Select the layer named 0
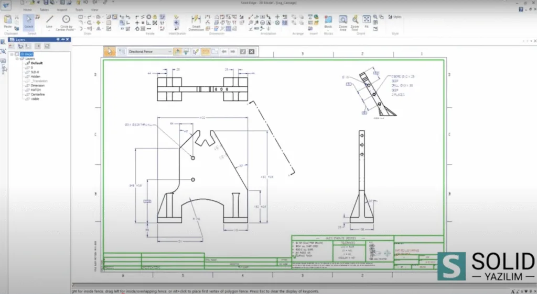 (32, 67)
